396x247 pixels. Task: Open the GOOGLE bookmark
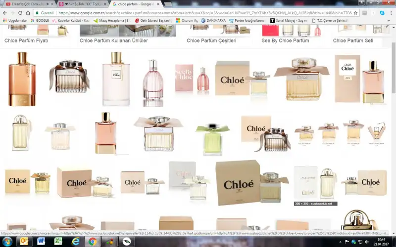[x=40, y=20]
